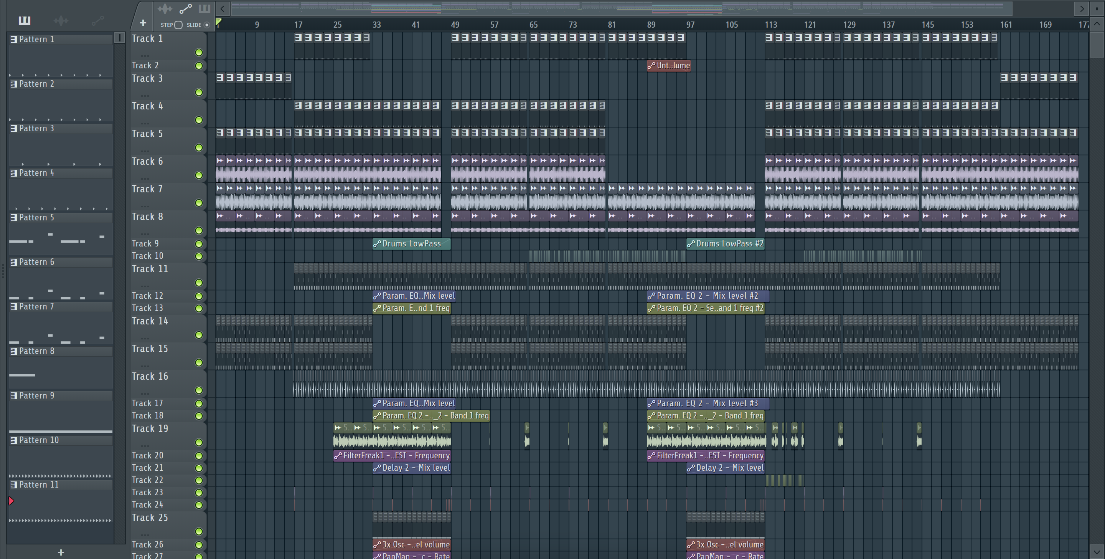
Task: Select Pattern 2 in the picker
Action: click(x=61, y=84)
